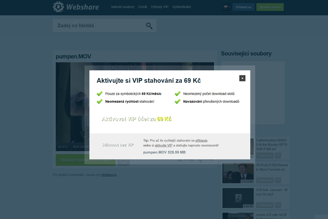The image size is (328, 219).
Task: Open Nahrát soubory menu item
Action: pyautogui.click(x=123, y=7)
